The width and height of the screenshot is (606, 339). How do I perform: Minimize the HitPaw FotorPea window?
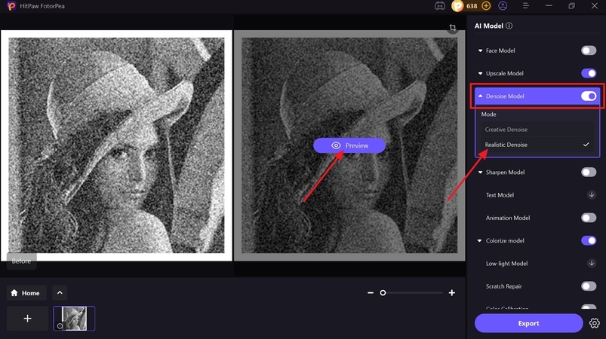549,6
